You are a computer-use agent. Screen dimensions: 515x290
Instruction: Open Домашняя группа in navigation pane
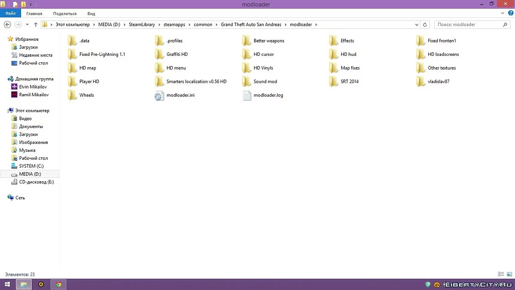click(x=34, y=79)
